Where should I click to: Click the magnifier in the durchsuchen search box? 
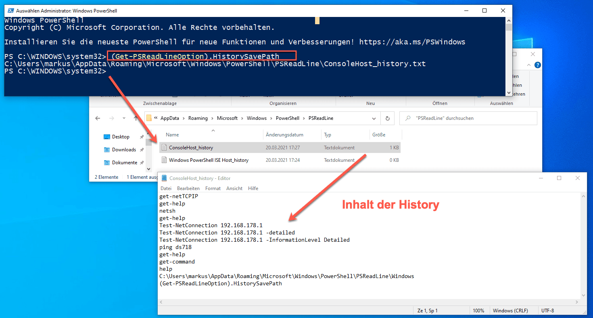click(408, 118)
